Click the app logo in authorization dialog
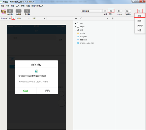Viewport: 146px width, 130px height. 36,71
